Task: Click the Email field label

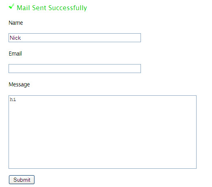Action: click(x=15, y=54)
